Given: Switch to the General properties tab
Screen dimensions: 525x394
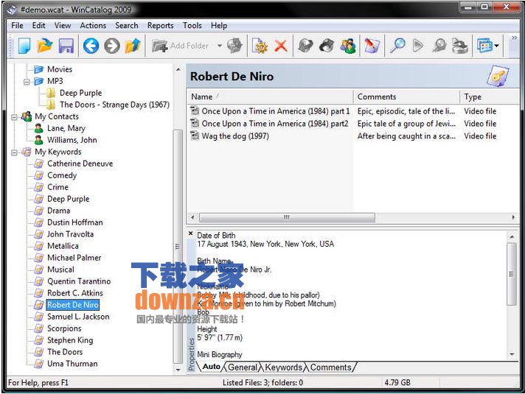Looking at the screenshot, I should point(243,367).
